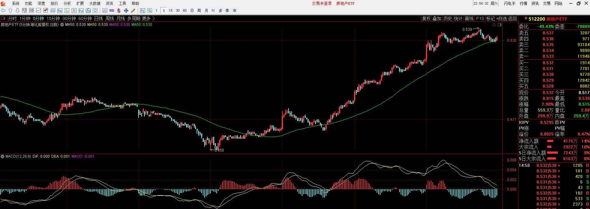The height and width of the screenshot is (209, 590).
Task: Click the red 5日净流入额 bar
Action: [553, 153]
